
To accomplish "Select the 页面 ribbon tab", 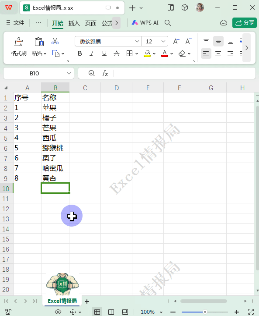I will coord(90,23).
